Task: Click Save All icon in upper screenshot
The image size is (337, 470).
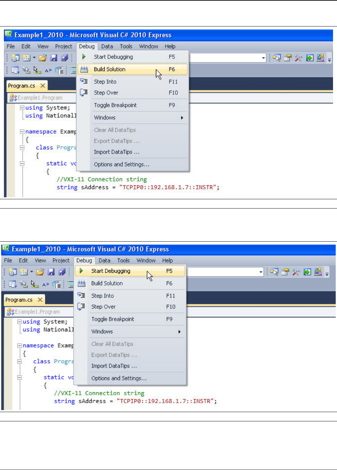Action: point(64,58)
